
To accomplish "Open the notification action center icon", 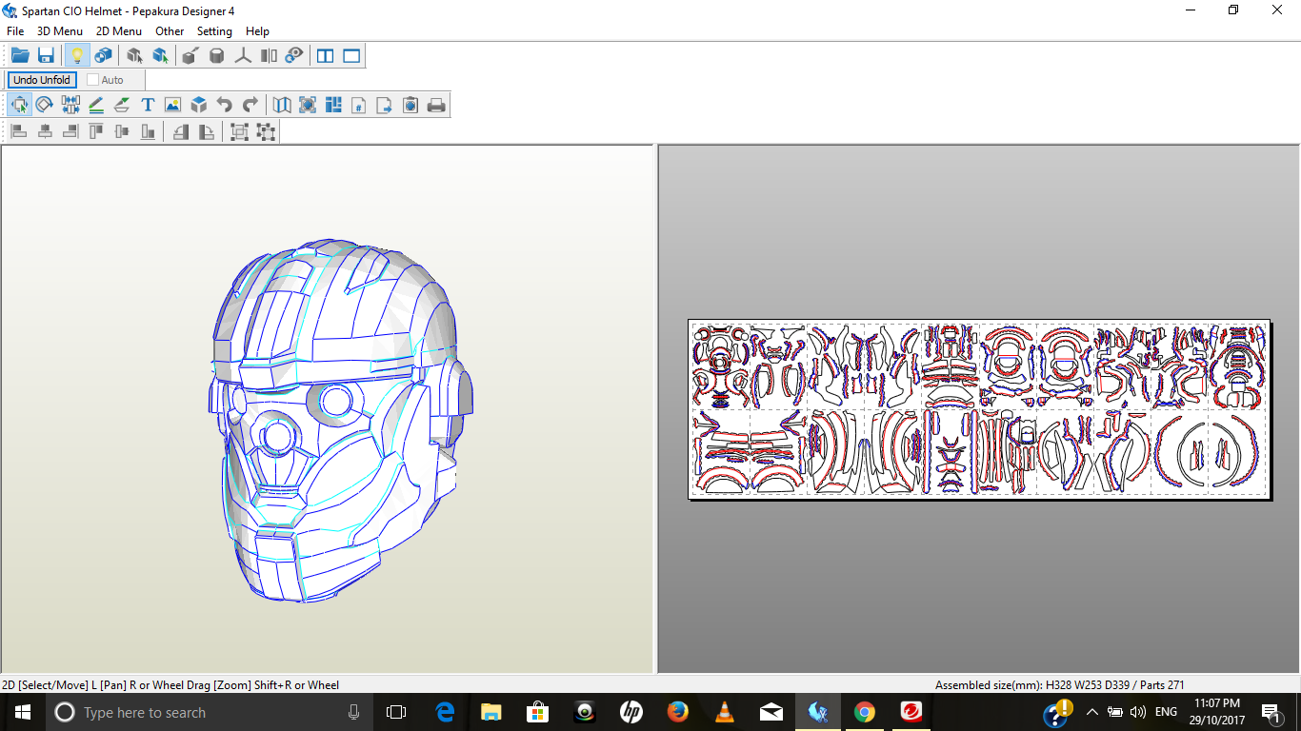I will pyautogui.click(x=1271, y=712).
